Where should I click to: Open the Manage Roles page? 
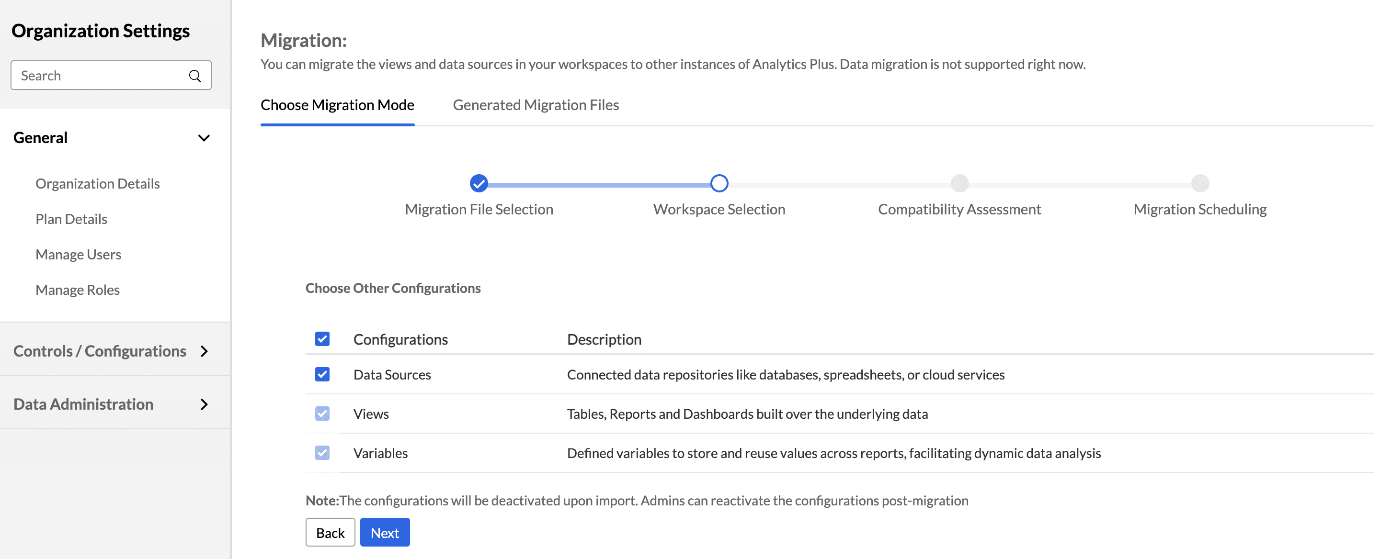coord(77,290)
